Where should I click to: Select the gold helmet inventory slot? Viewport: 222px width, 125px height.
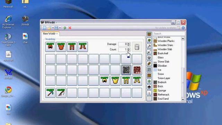104,81
